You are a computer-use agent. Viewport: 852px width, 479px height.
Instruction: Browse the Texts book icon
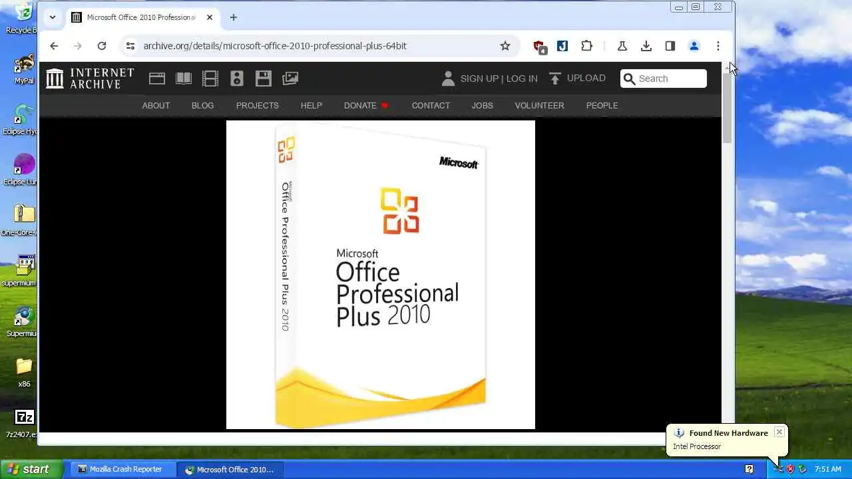[x=184, y=79]
